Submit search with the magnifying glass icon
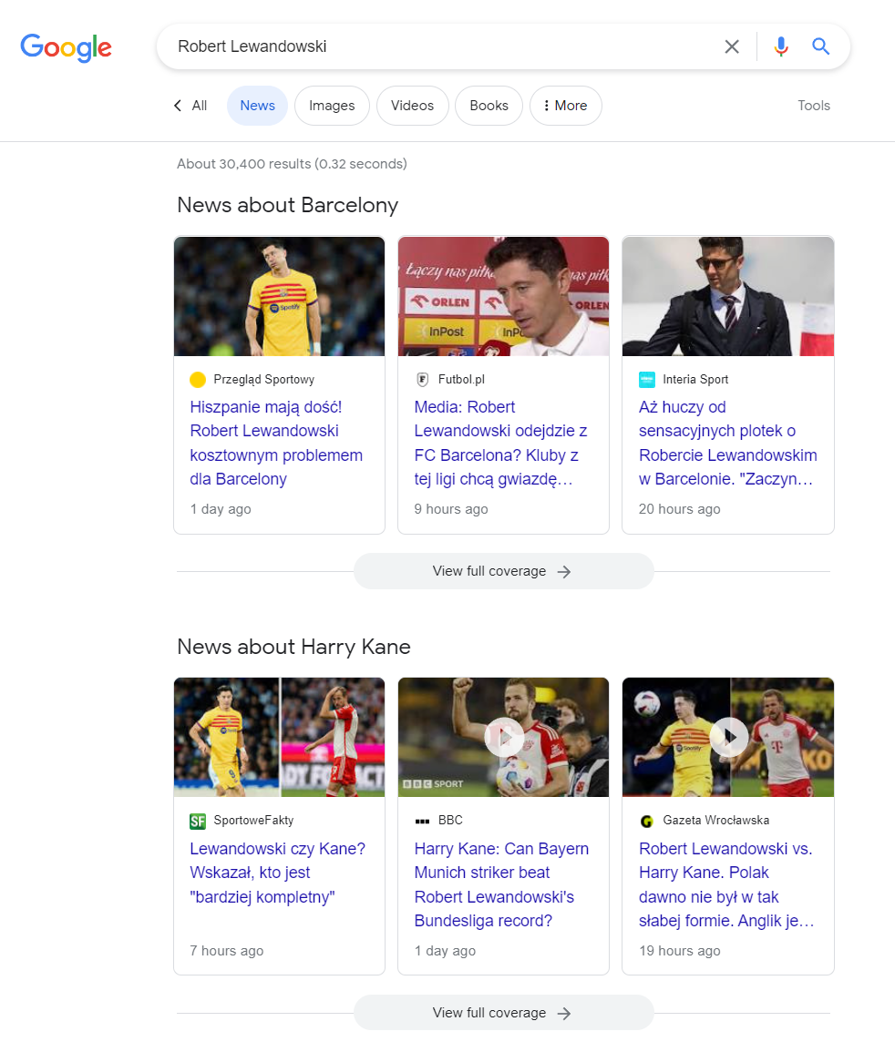The image size is (895, 1052). (820, 46)
